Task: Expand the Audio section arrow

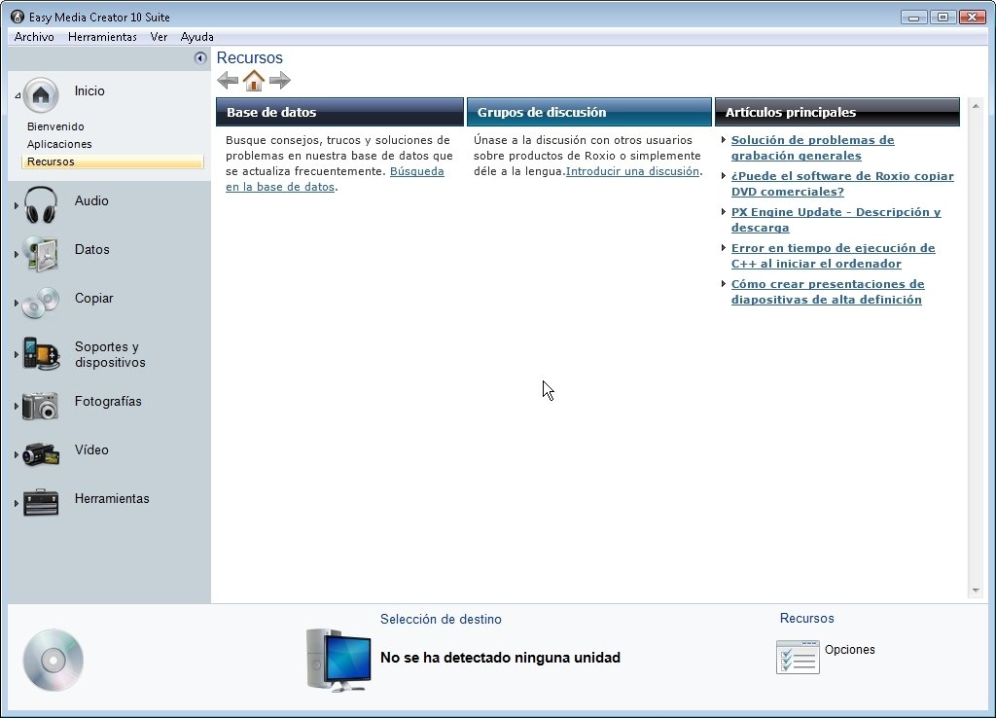Action: click(16, 205)
